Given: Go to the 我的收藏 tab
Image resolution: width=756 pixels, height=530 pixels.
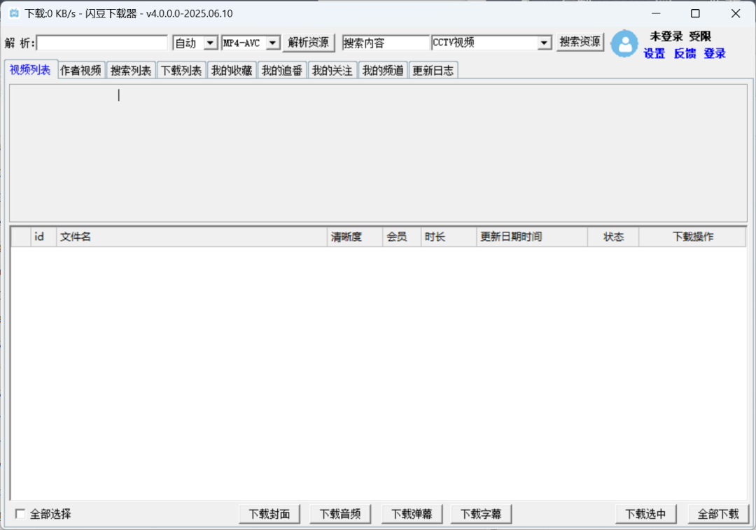Looking at the screenshot, I should 232,70.
